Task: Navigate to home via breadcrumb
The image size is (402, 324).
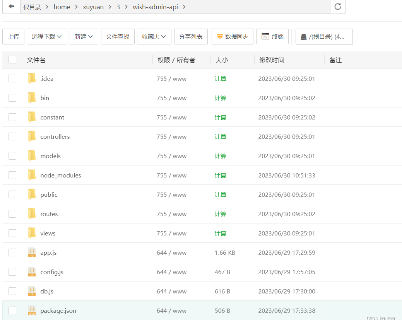Action: [x=62, y=7]
